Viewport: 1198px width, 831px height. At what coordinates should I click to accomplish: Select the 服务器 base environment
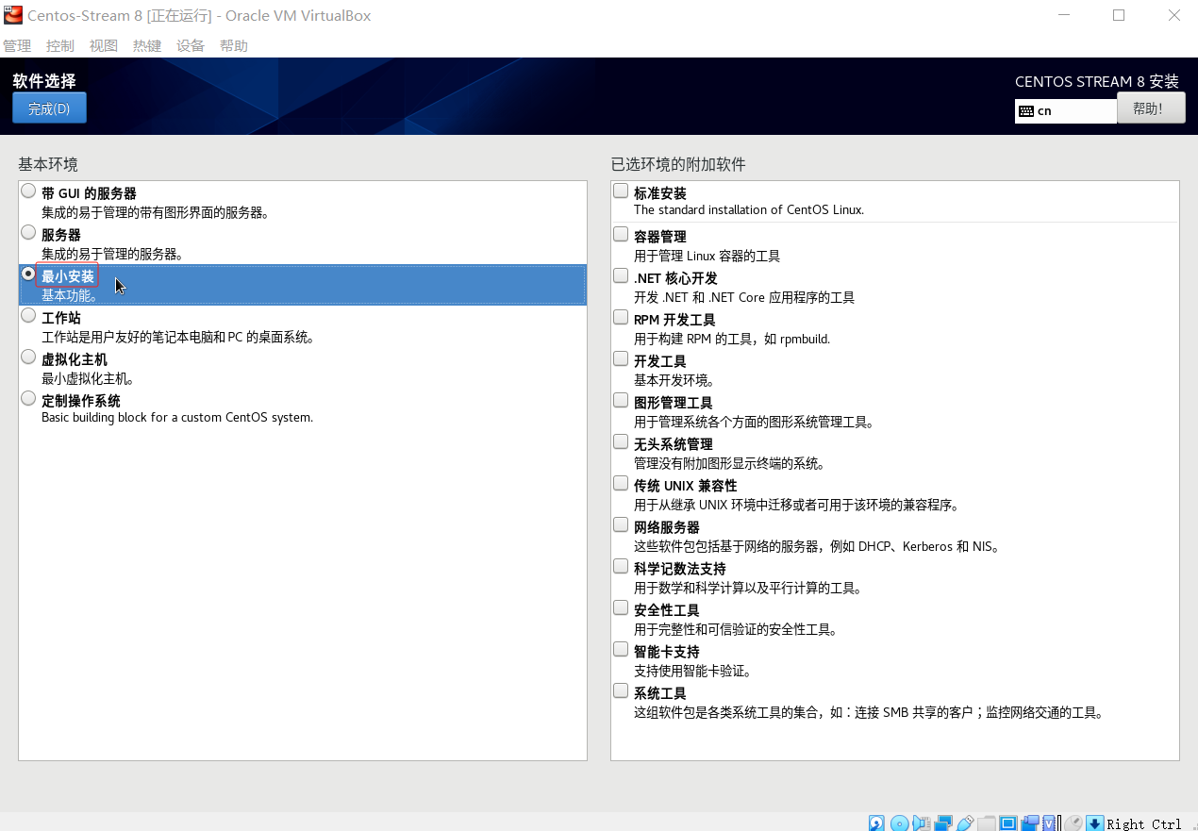point(28,233)
